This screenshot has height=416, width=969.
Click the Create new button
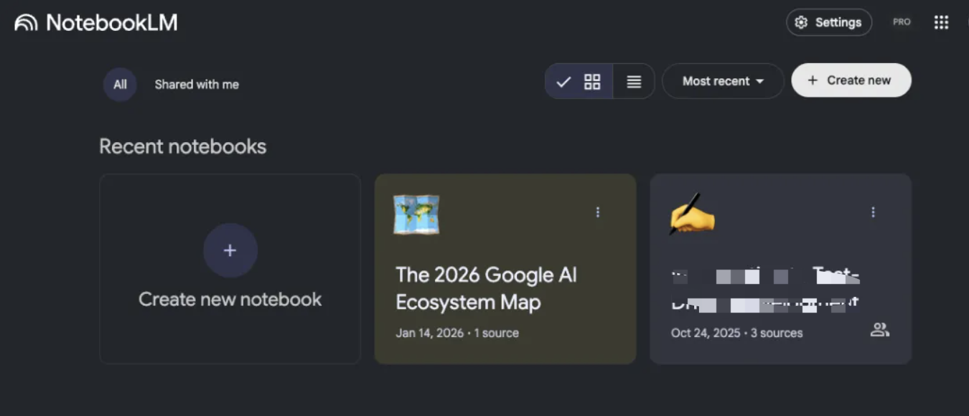851,80
